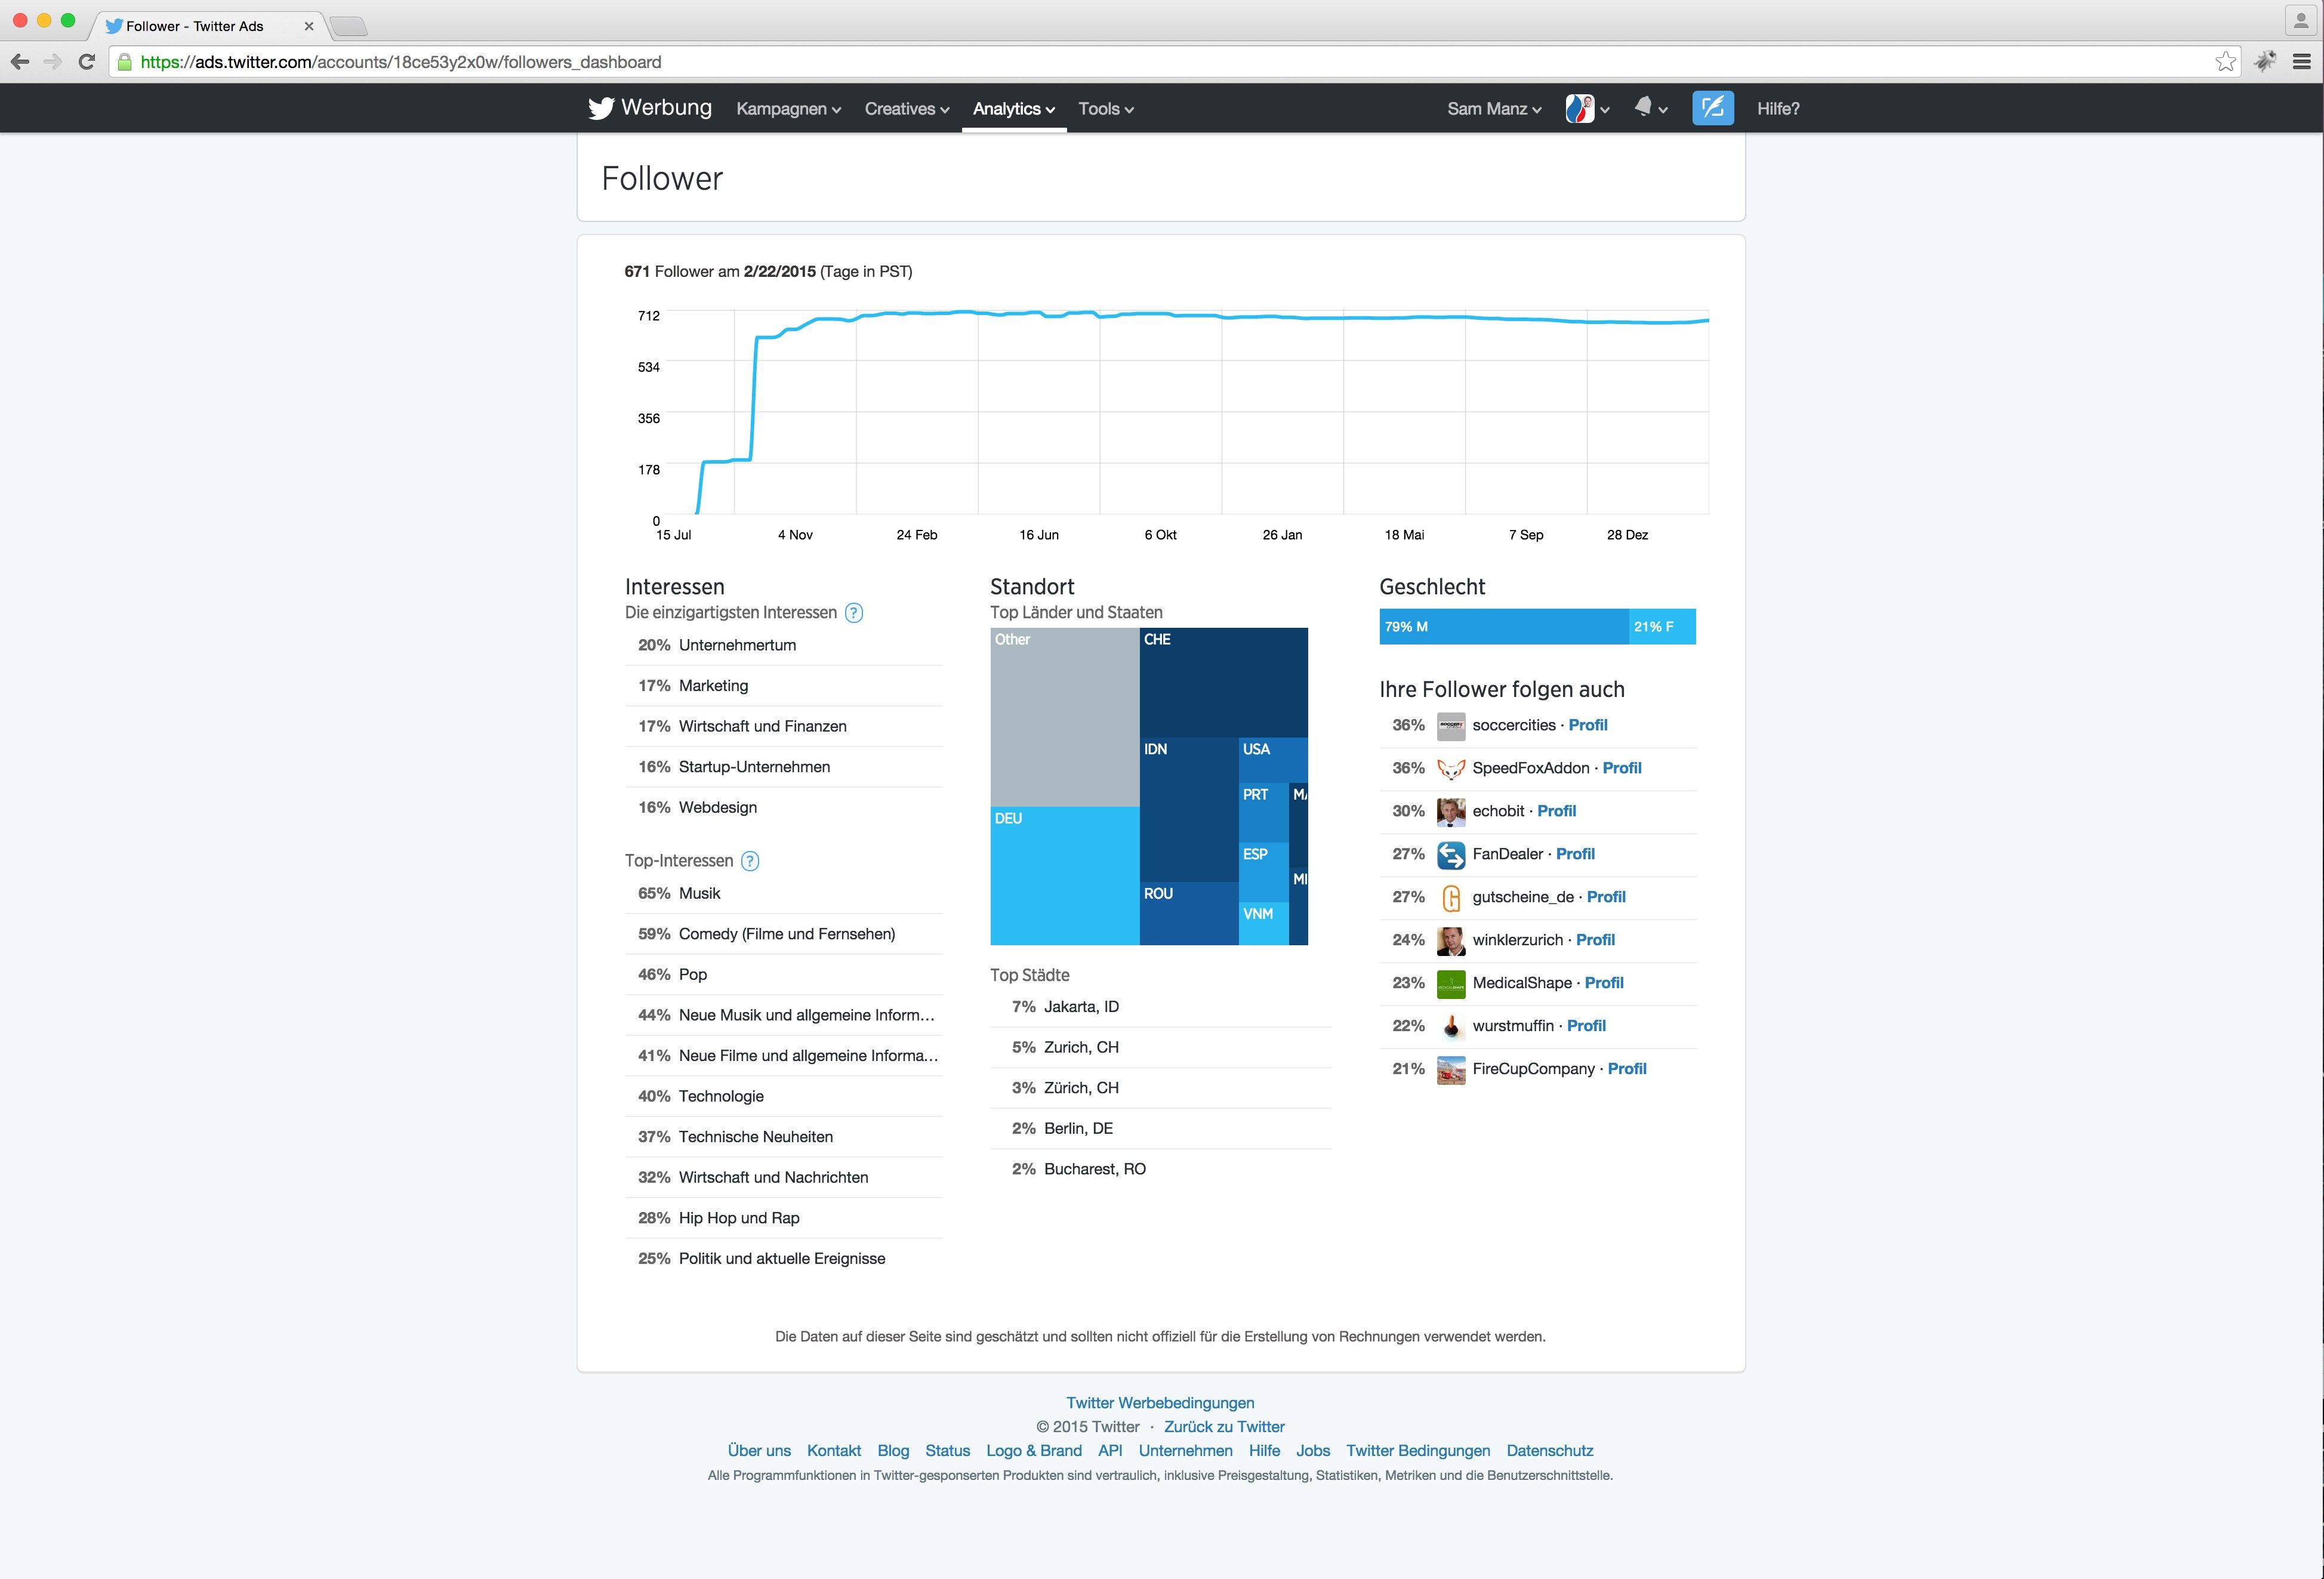The height and width of the screenshot is (1579, 2324).
Task: Open the winklerzurich Profil link
Action: (x=1595, y=940)
